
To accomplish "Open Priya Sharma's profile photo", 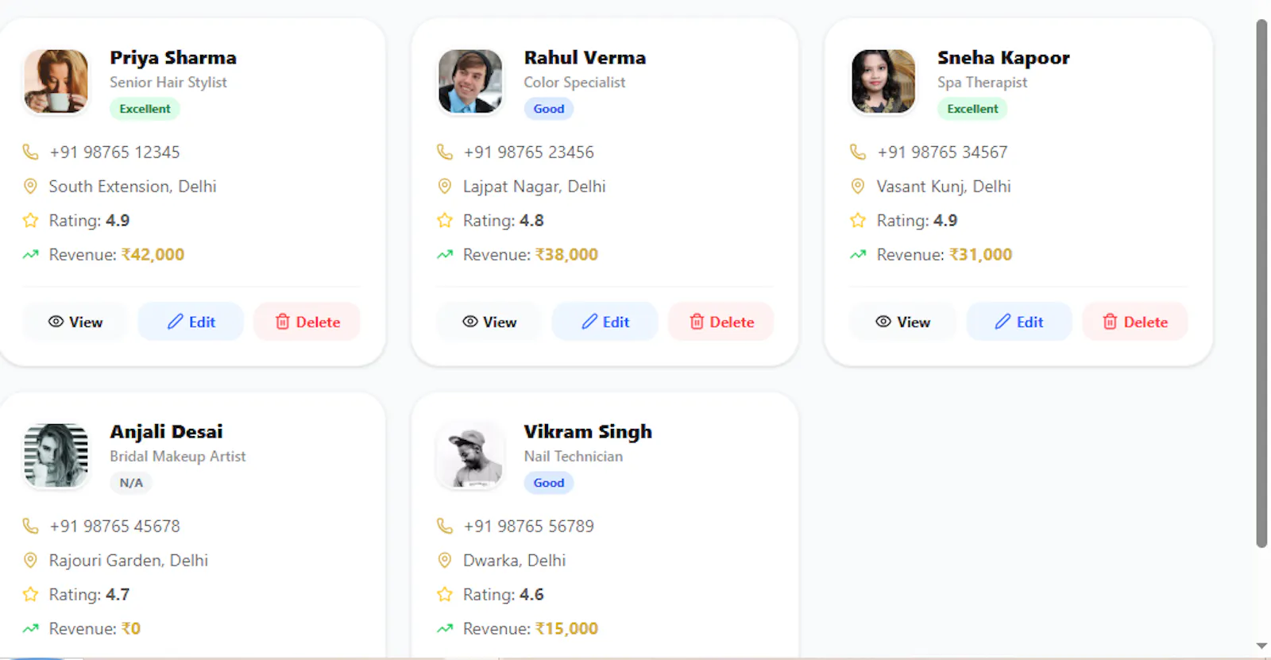I will tap(56, 81).
